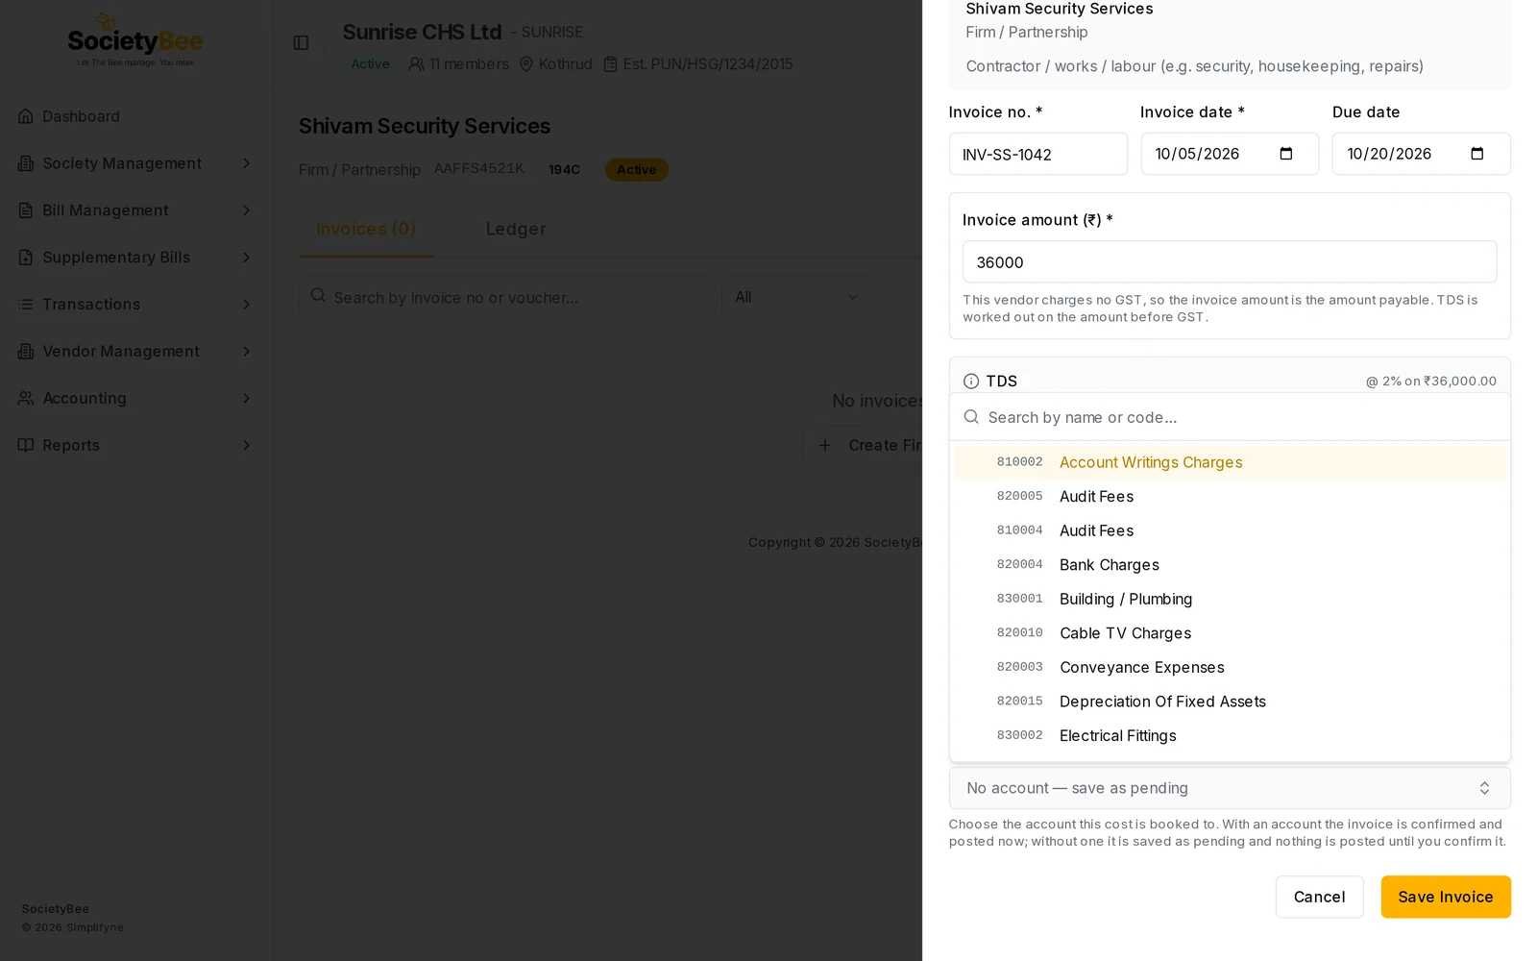The height and width of the screenshot is (961, 1537).
Task: Click the Dashboard home icon
Action: pos(26,116)
